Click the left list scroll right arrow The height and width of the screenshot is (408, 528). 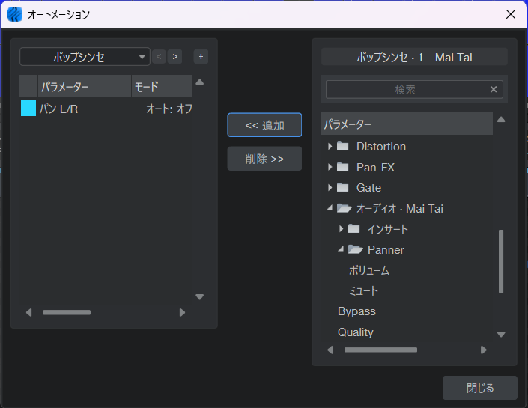point(182,312)
